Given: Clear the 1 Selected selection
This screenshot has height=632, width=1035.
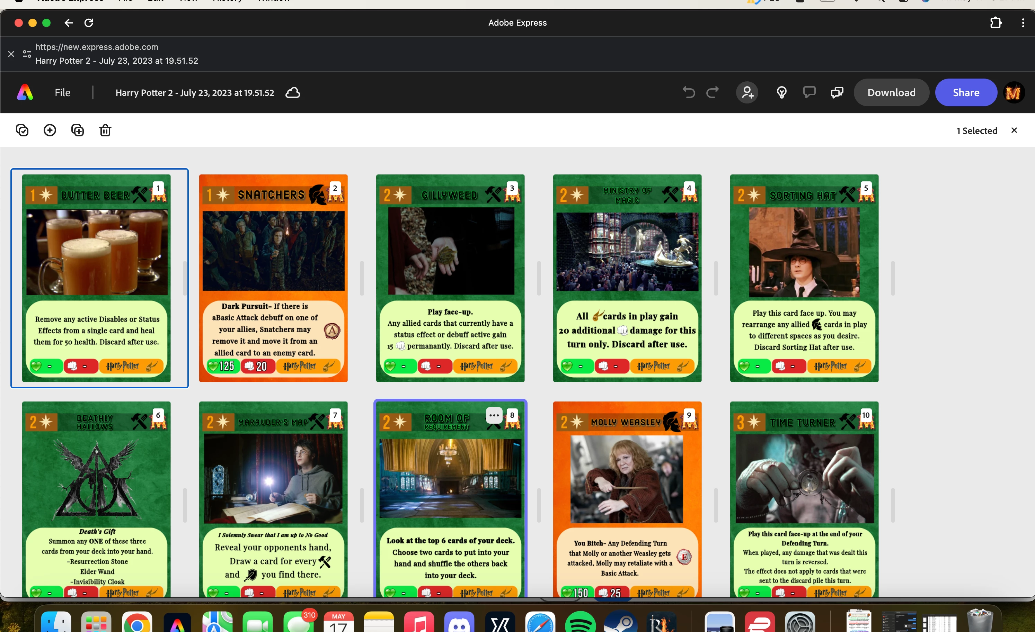Looking at the screenshot, I should pyautogui.click(x=1014, y=130).
